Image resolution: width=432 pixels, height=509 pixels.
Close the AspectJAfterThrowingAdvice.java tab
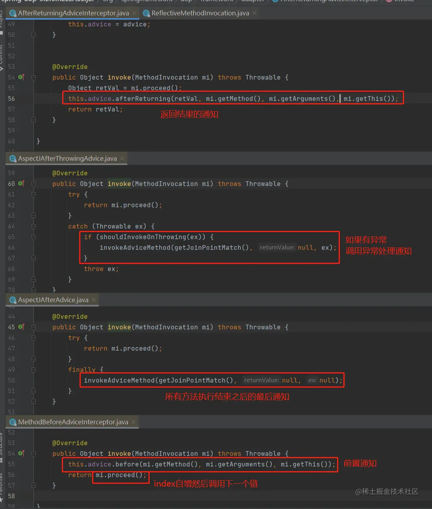coord(122,158)
